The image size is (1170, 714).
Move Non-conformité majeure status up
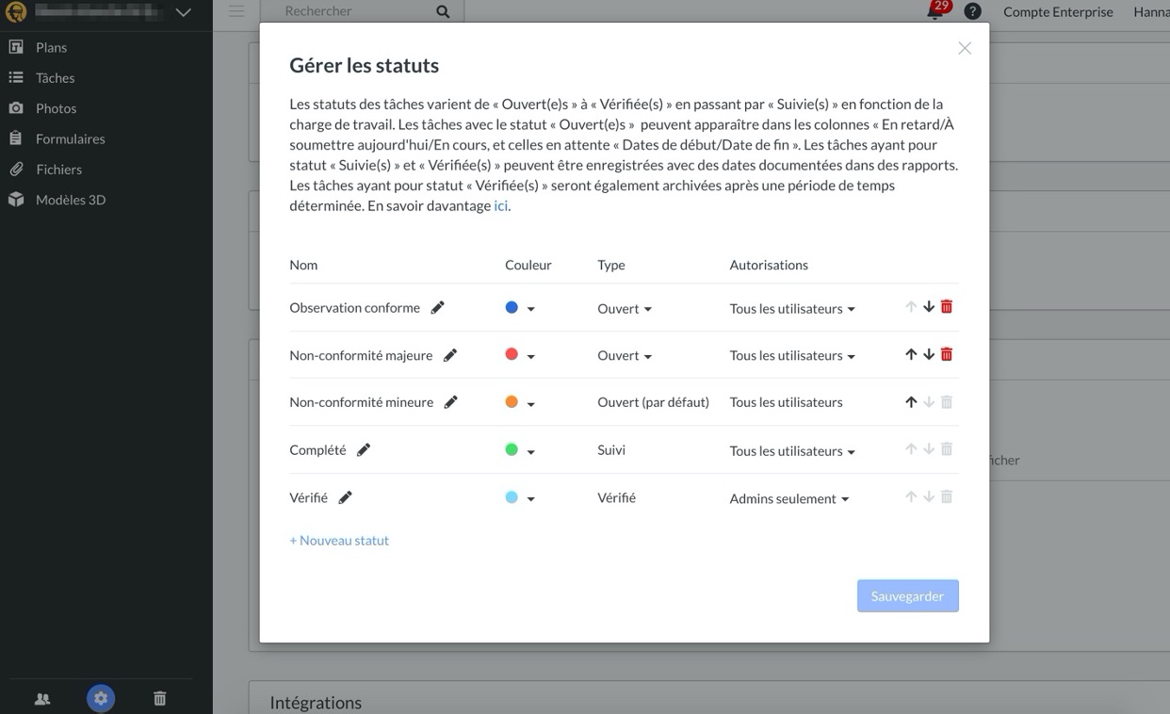pos(911,355)
